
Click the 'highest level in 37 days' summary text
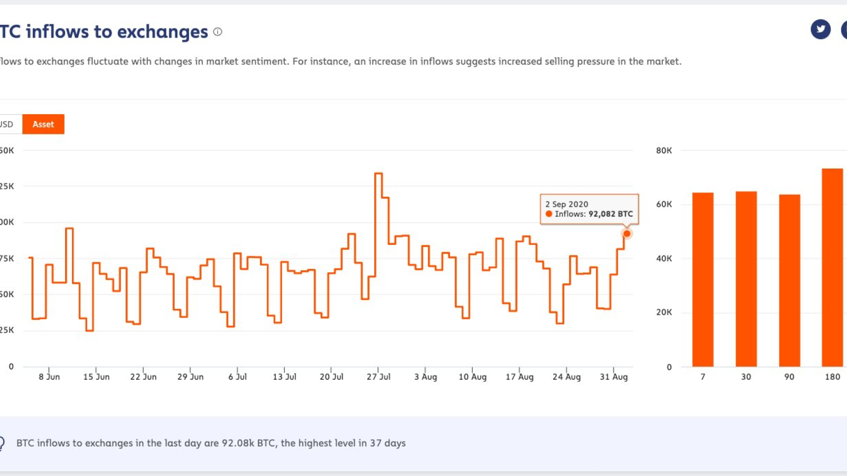352,443
